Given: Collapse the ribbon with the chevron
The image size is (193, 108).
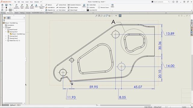Looking at the screenshot, I should point(191,10).
